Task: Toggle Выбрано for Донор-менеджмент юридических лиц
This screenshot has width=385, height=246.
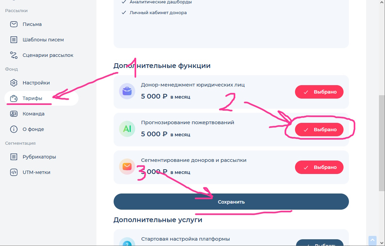Action: coord(319,92)
